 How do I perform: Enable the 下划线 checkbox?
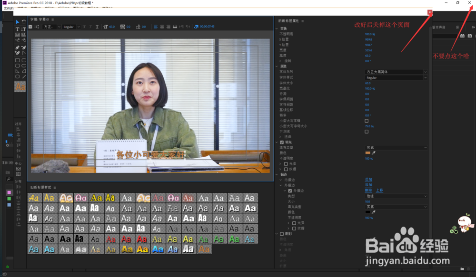pos(367,132)
